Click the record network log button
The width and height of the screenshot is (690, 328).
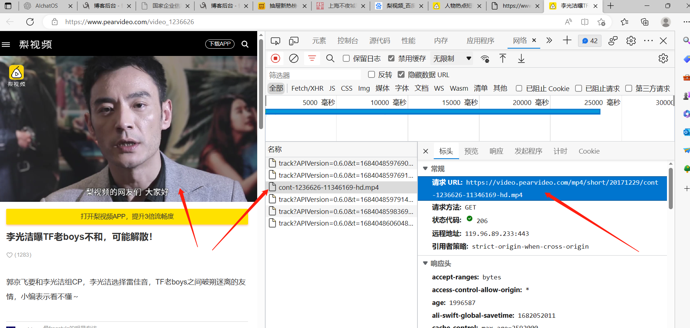point(275,59)
